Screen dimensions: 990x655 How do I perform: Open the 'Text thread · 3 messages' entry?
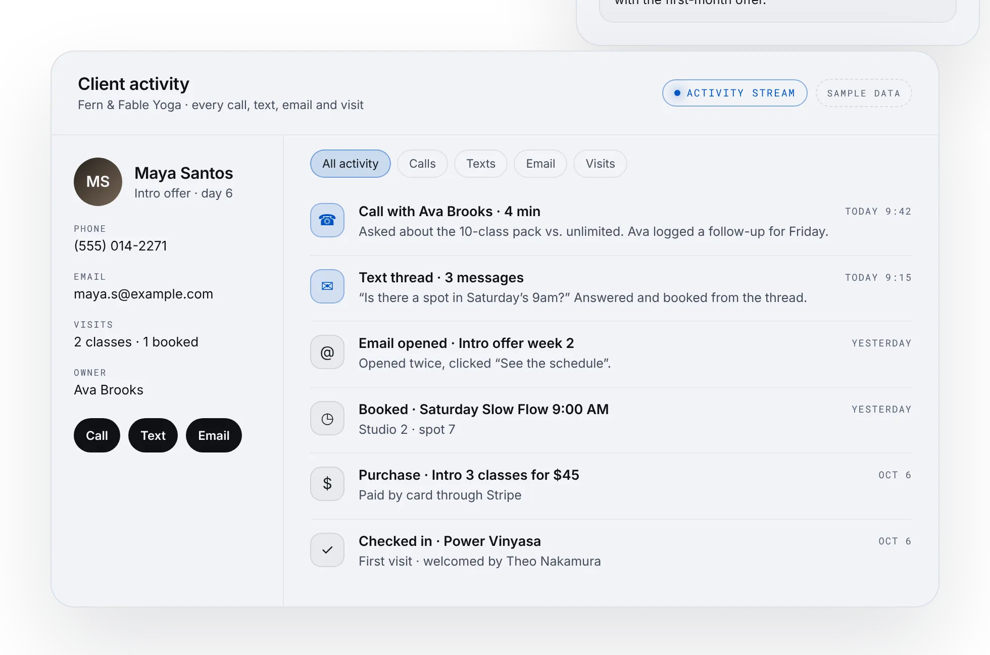611,287
